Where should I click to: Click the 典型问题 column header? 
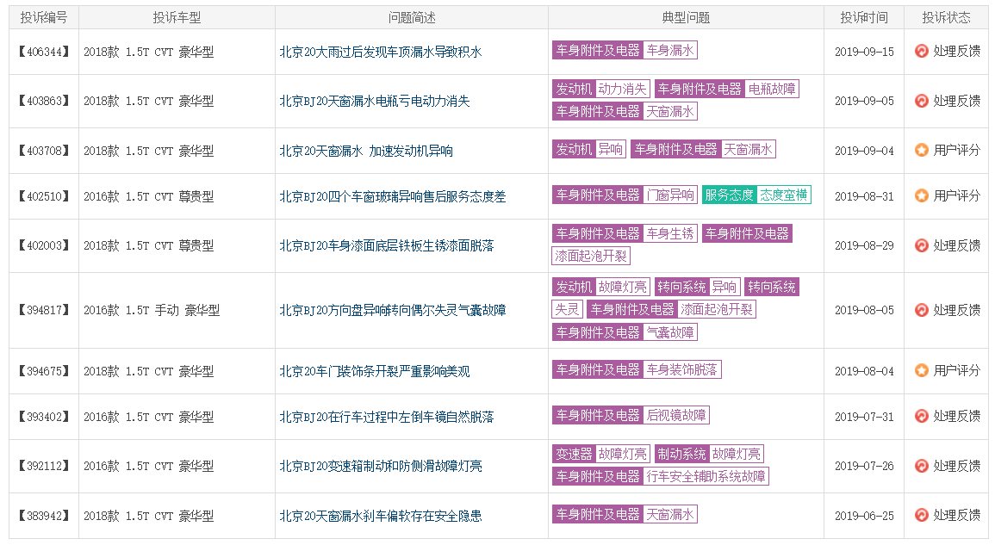click(686, 17)
